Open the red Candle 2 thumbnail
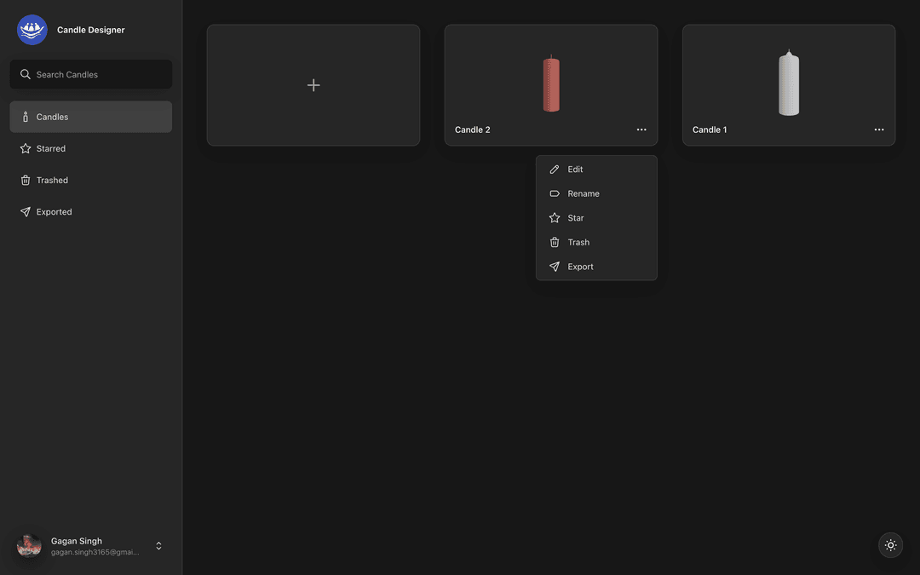The image size is (920, 575). pyautogui.click(x=551, y=83)
